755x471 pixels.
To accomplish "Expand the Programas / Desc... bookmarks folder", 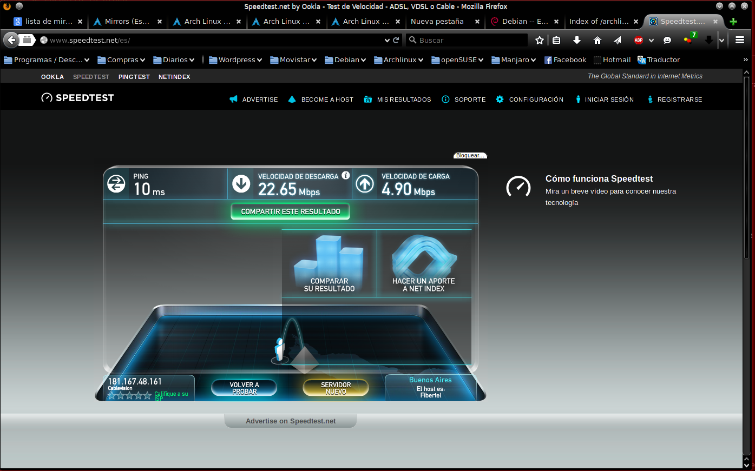I will coord(47,60).
